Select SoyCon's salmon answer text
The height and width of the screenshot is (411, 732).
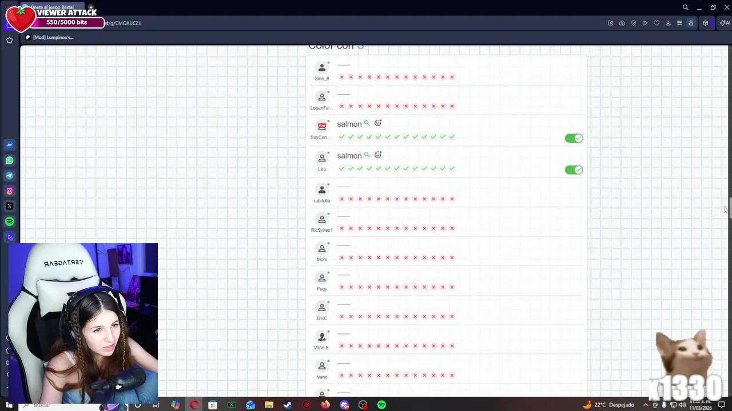click(349, 124)
